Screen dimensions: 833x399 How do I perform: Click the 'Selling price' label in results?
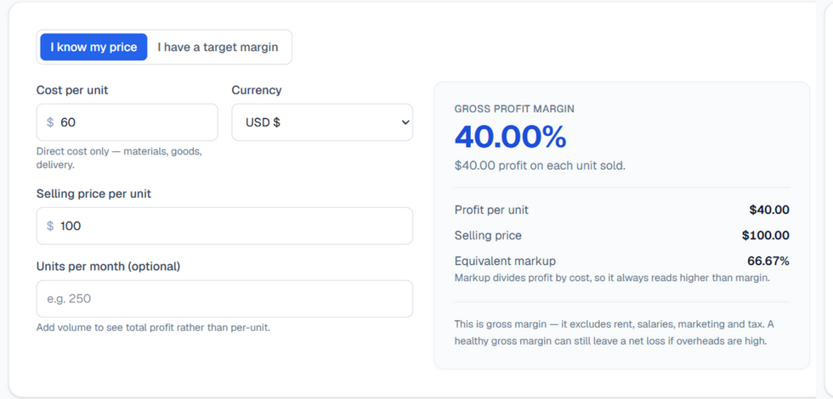click(x=488, y=236)
